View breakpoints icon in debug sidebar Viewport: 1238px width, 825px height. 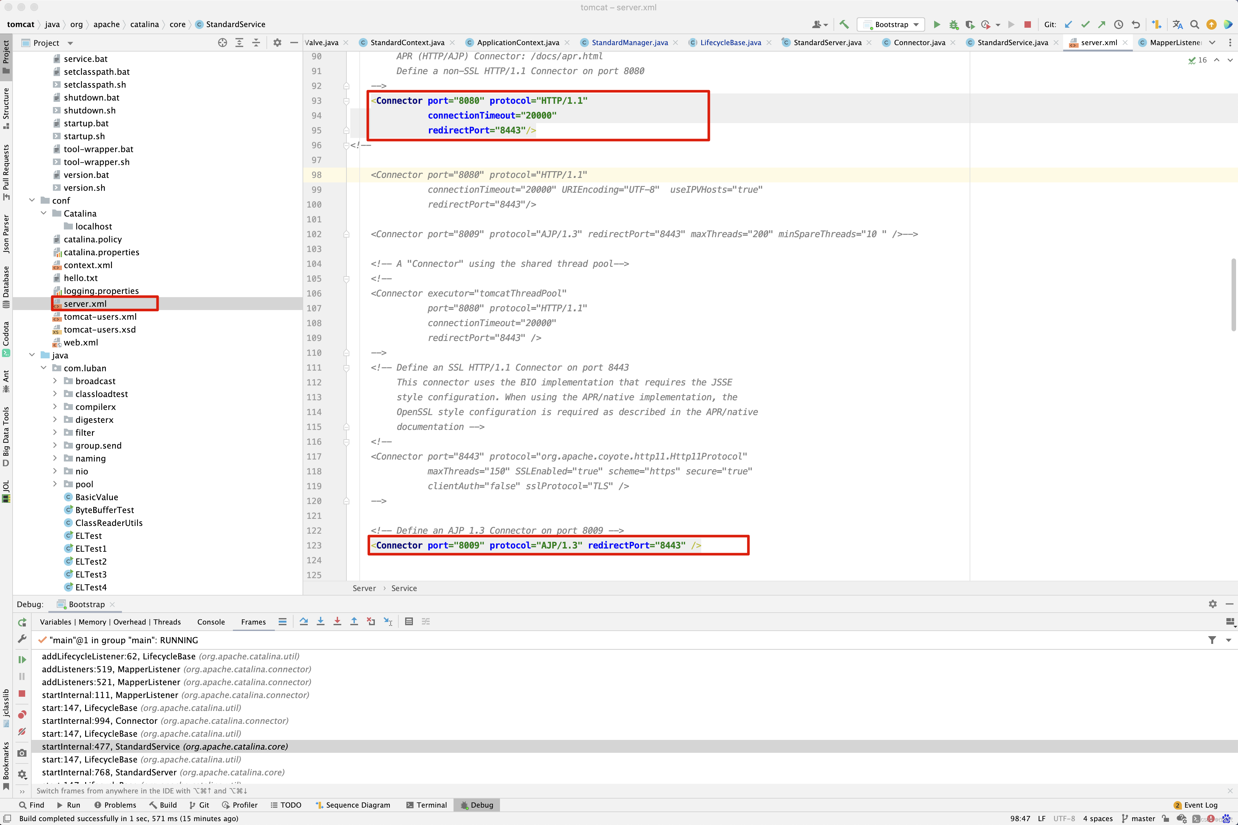(x=22, y=714)
